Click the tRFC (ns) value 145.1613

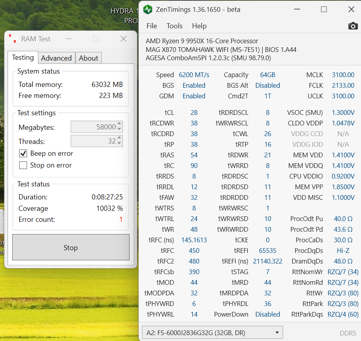194,240
